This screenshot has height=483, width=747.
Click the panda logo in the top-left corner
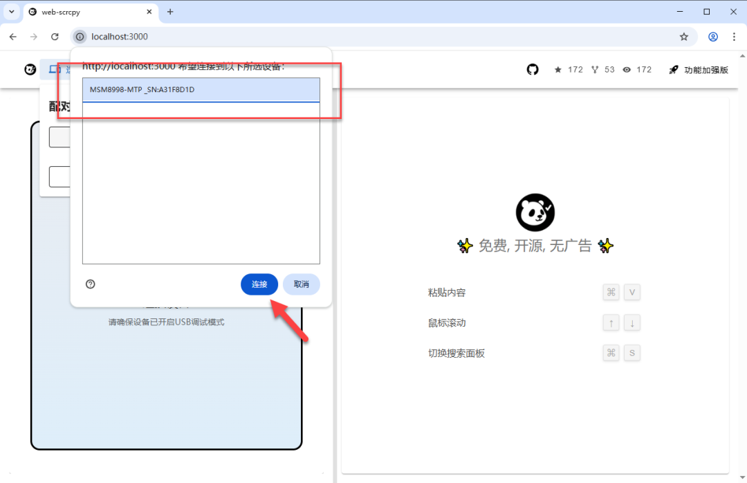tap(30, 69)
